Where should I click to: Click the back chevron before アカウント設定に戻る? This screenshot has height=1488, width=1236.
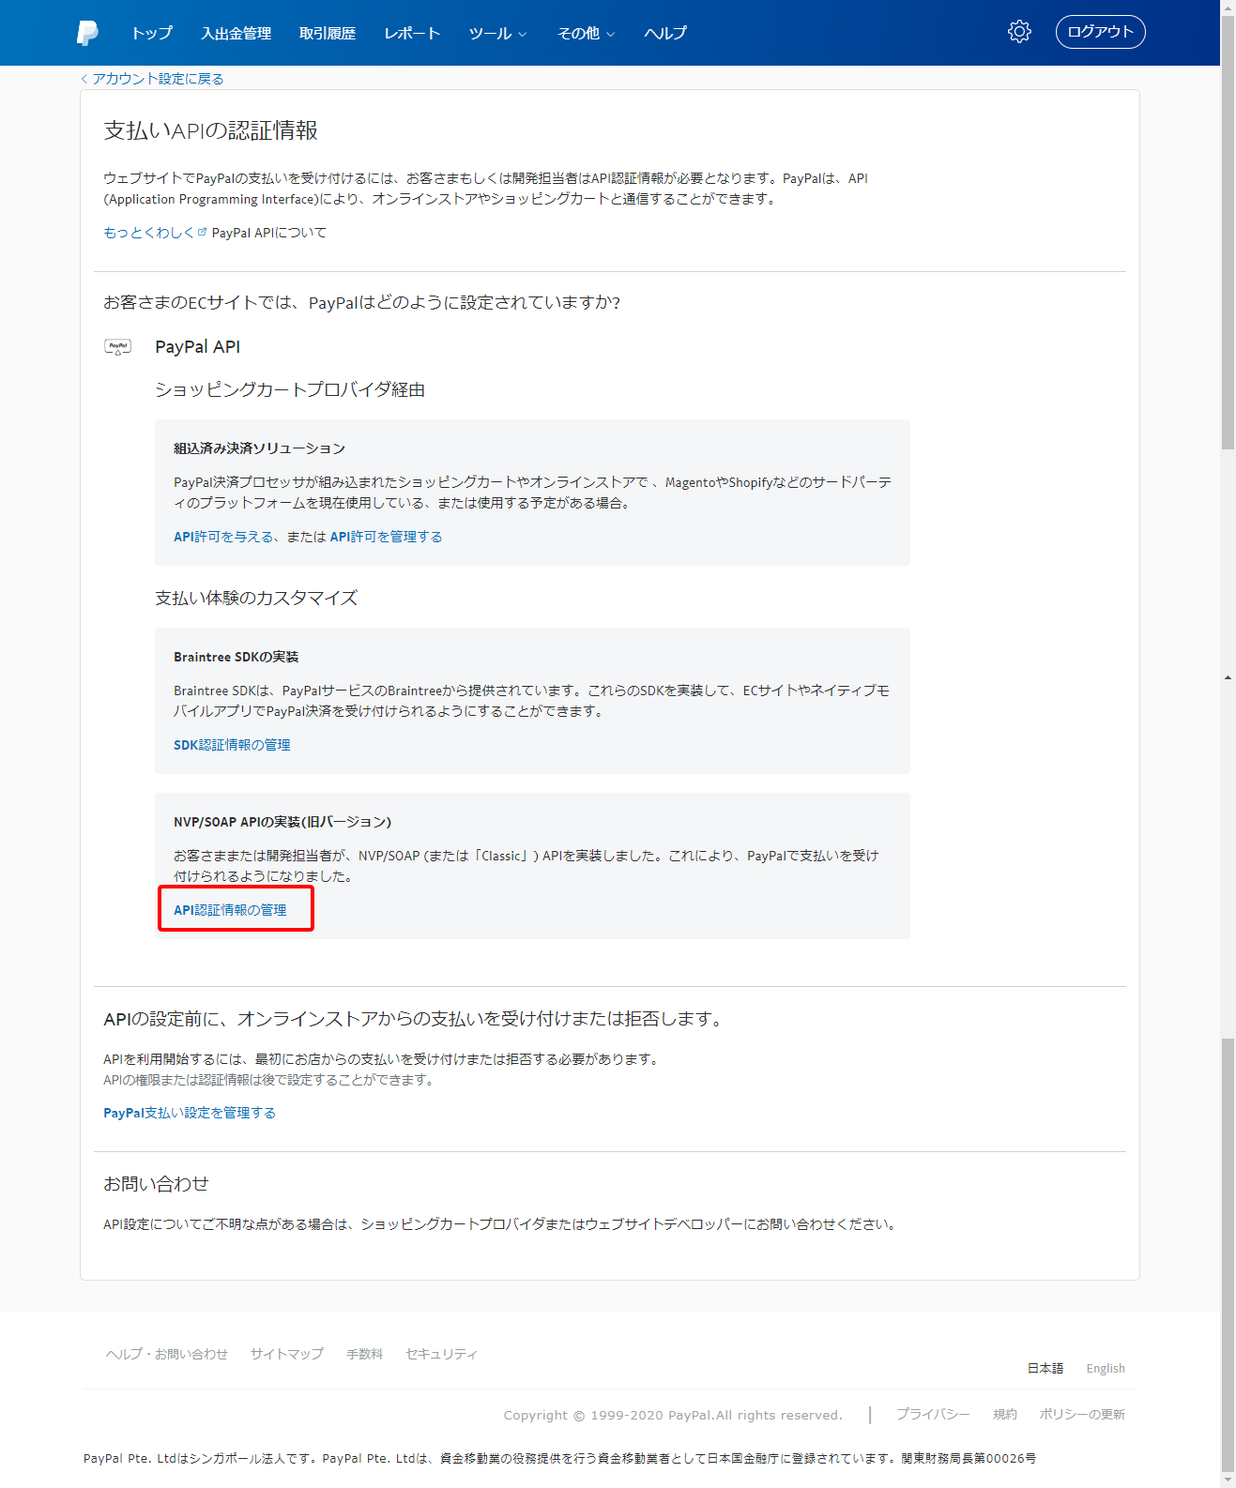click(84, 79)
